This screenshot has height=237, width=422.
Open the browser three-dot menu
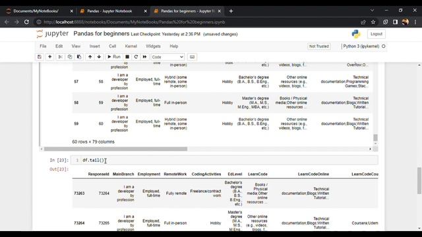point(415,22)
